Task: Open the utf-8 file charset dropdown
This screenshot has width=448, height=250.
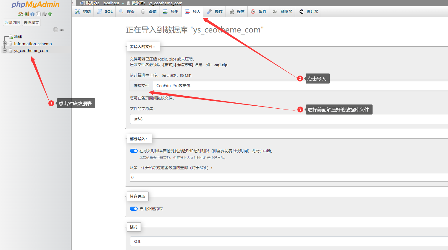Action: point(289,119)
